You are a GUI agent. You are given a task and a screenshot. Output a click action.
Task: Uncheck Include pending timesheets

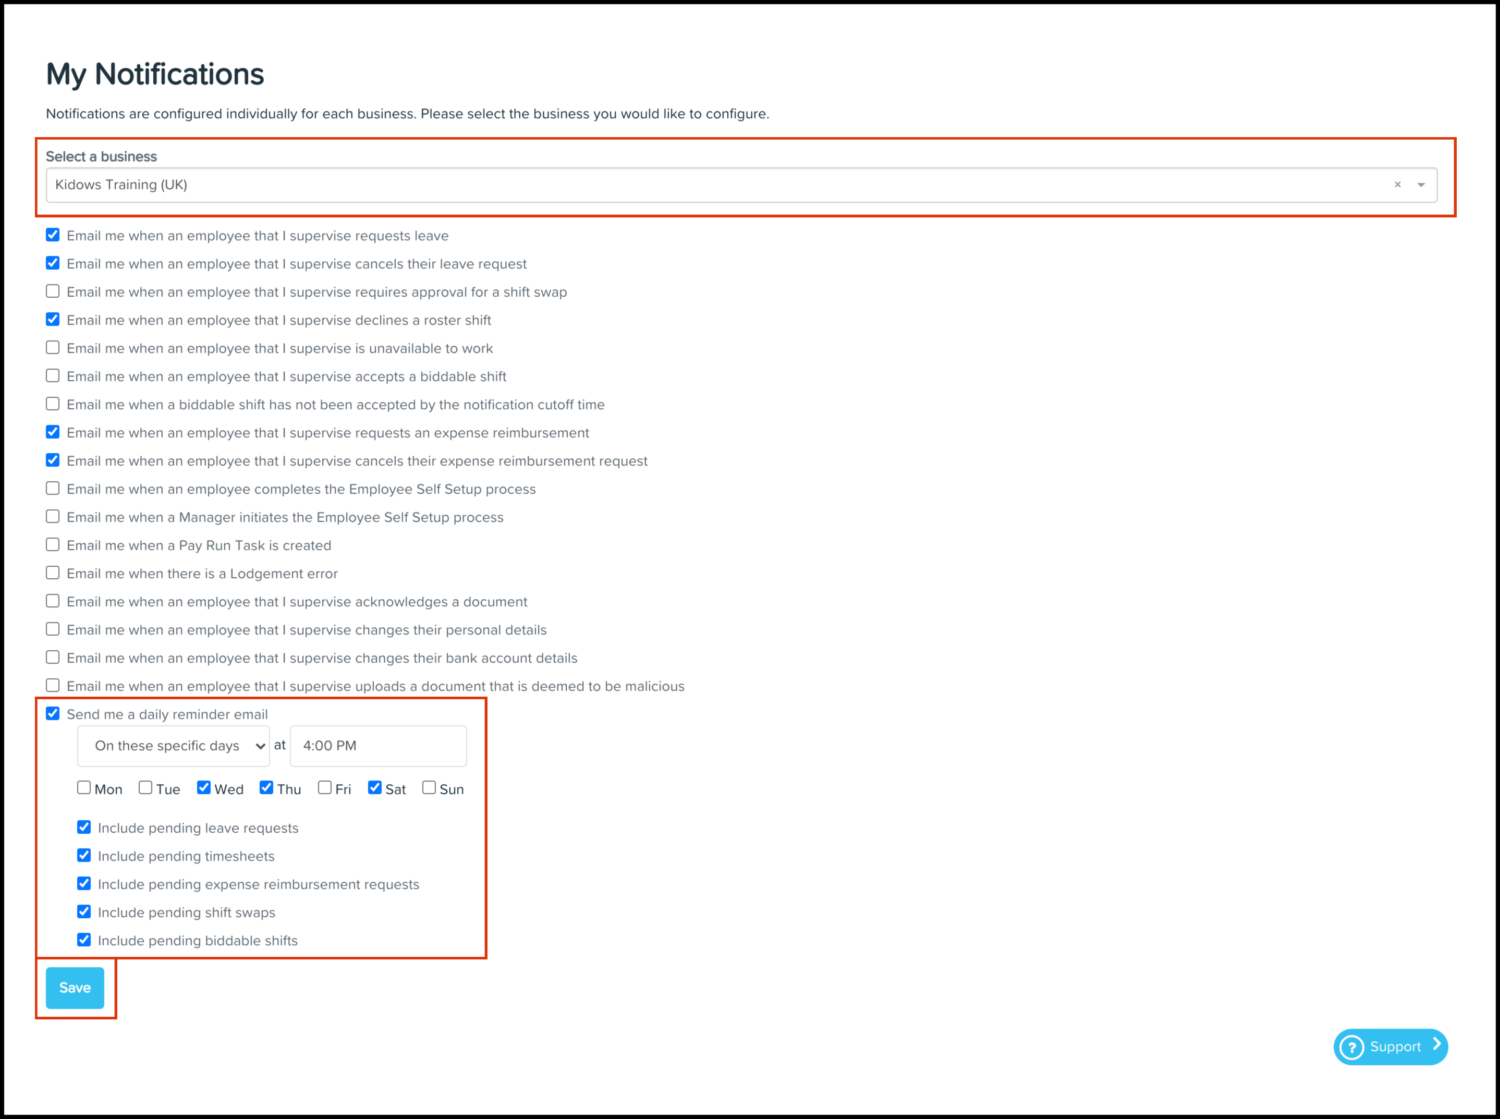click(x=84, y=856)
